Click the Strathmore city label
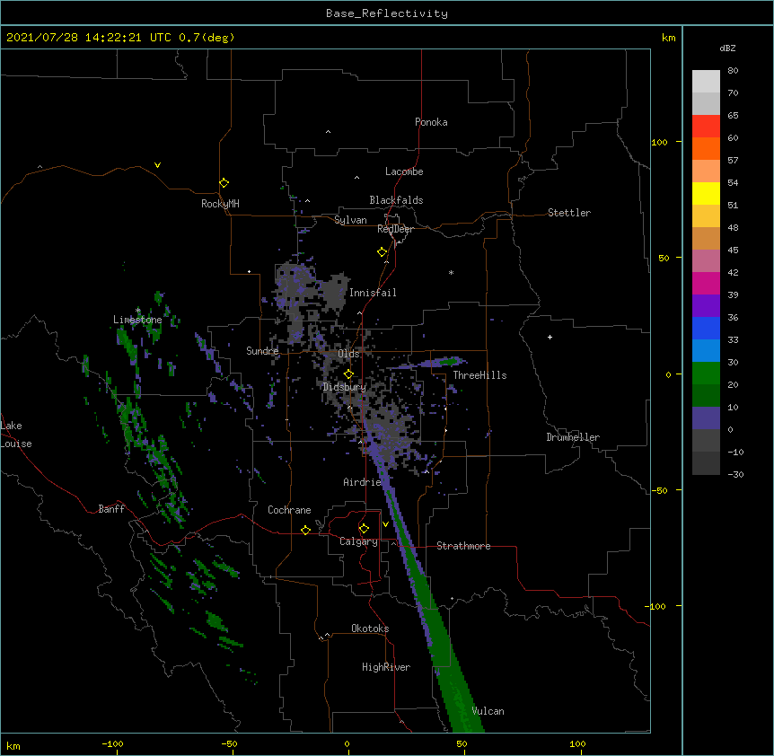The width and height of the screenshot is (774, 756). click(x=463, y=546)
